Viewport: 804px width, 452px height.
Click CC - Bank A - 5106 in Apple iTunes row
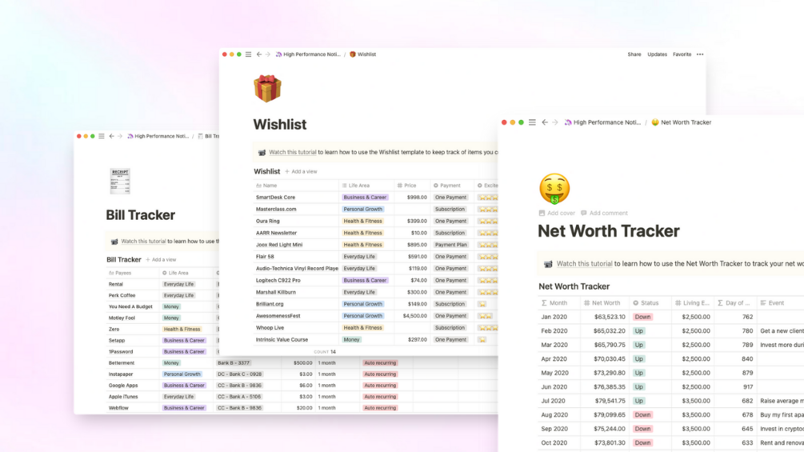pos(239,397)
